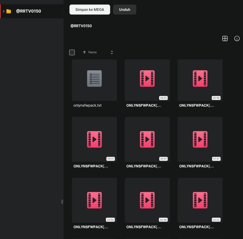Select the video file lasting 03:00

tap(94, 200)
